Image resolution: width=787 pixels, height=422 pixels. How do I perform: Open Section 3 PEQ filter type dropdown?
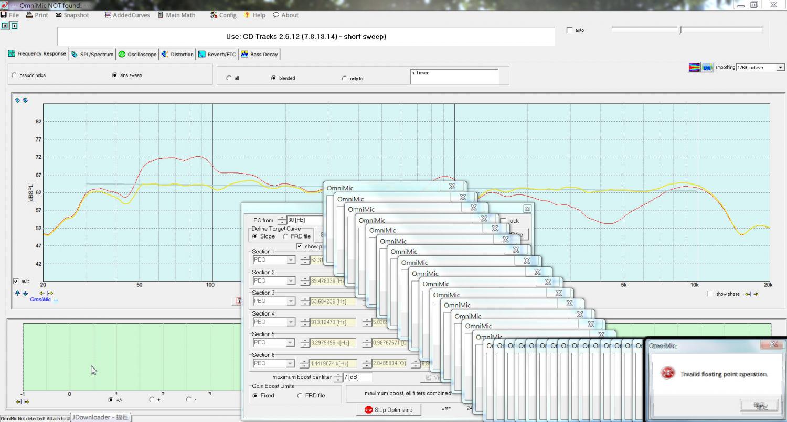pos(291,301)
